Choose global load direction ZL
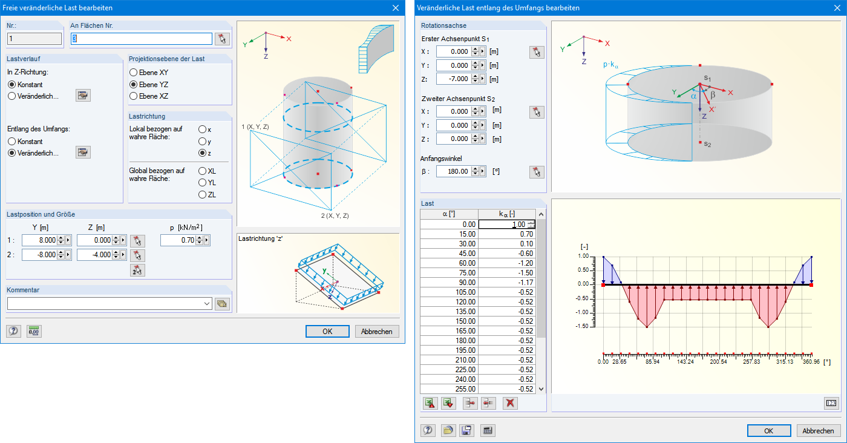Screen dimensions: 847x443 203,195
